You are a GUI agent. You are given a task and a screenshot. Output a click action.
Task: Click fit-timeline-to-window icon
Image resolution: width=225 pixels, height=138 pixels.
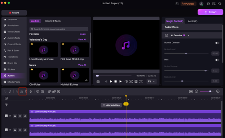(191, 92)
